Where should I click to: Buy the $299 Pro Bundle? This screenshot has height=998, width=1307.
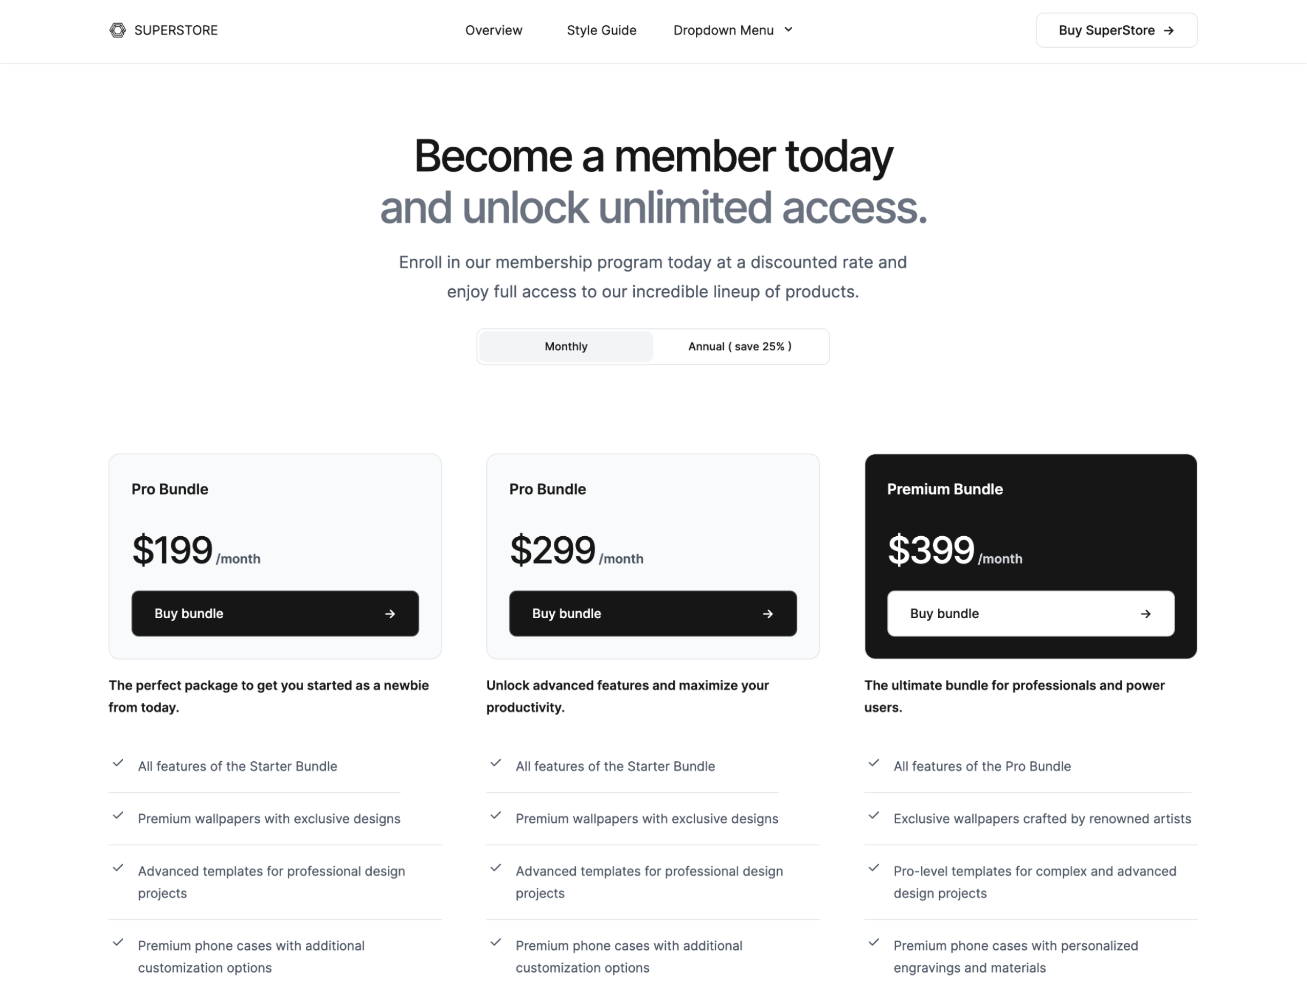[x=653, y=614]
